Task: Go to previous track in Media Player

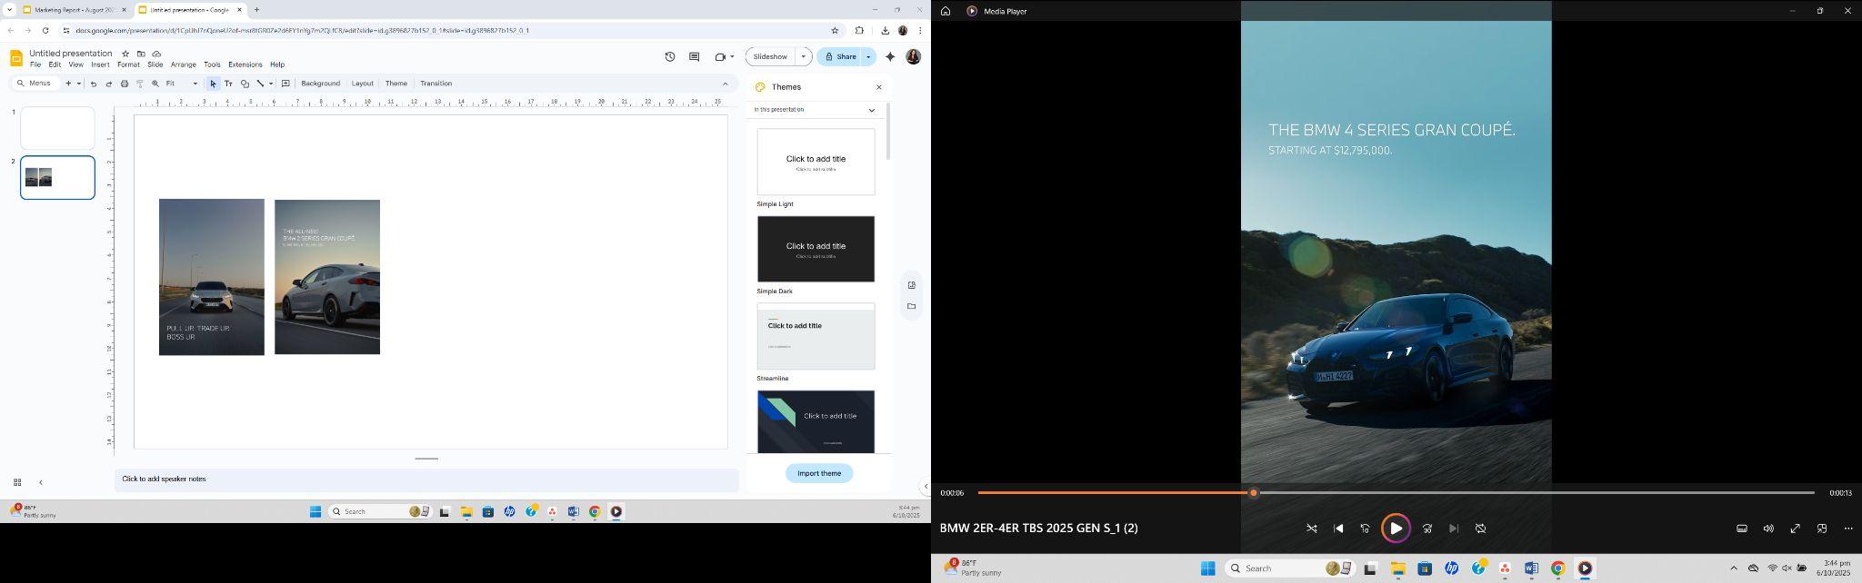Action: click(1338, 529)
